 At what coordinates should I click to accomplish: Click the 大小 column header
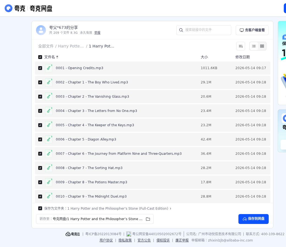(x=204, y=57)
